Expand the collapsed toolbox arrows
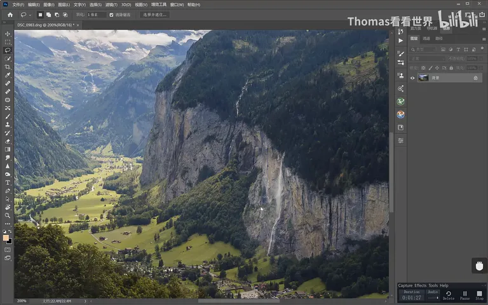Viewport: 488px width, 305px height. 4,22
